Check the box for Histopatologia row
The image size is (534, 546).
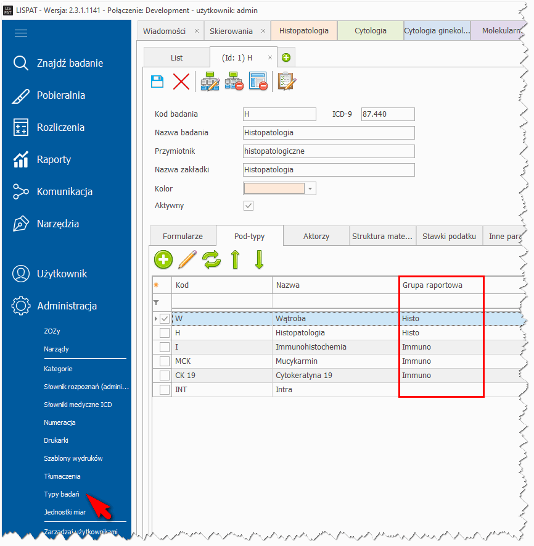165,333
